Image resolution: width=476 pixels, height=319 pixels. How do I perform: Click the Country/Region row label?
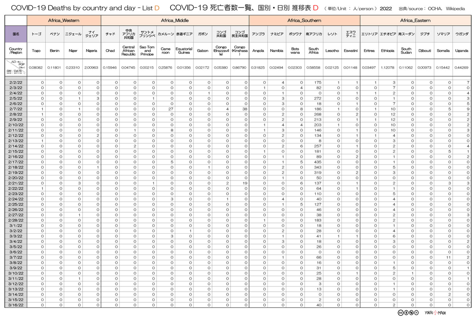[16, 51]
